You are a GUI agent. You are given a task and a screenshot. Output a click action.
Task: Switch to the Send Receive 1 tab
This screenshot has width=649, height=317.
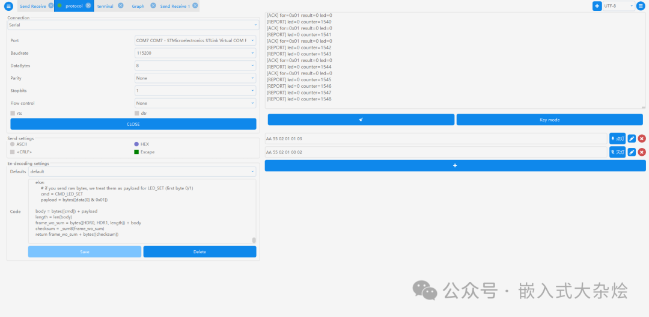pyautogui.click(x=175, y=6)
